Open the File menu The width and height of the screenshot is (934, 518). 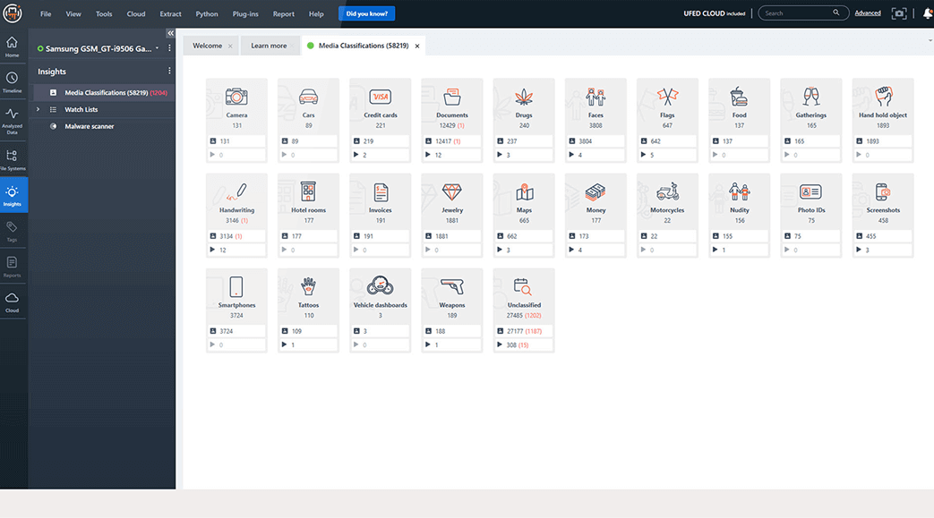point(46,13)
